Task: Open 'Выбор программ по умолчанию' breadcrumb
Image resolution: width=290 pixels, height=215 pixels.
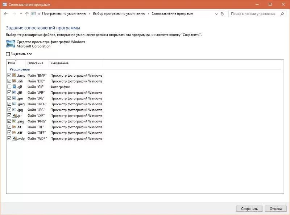Action: (x=119, y=13)
